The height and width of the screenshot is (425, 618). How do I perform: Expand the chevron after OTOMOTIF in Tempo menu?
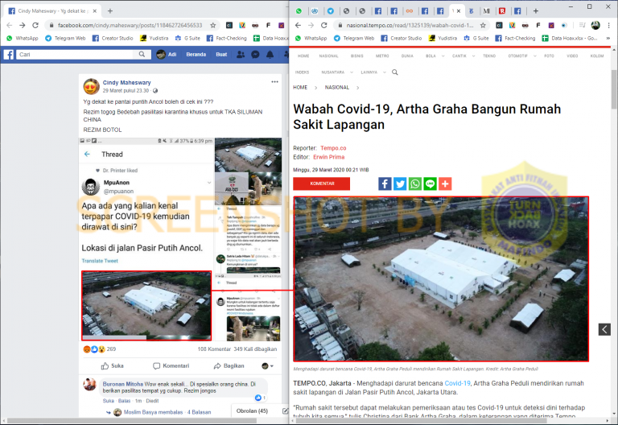click(535, 56)
